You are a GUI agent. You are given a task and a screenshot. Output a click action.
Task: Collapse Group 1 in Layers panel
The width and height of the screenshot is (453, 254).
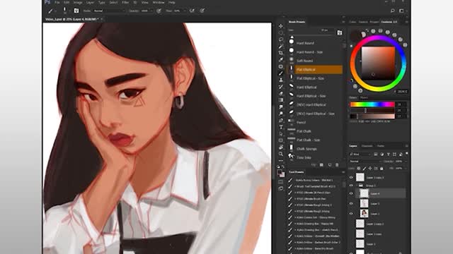tap(357, 186)
